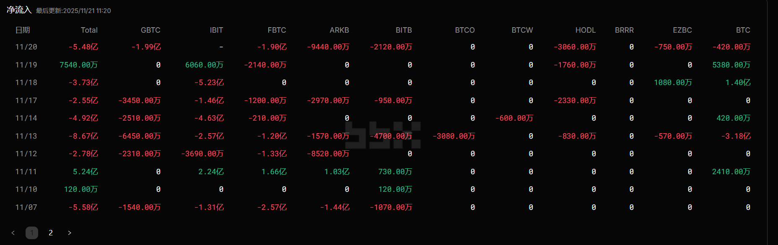Go to the previous page arrow
Viewport: 778px width, 245px height.
pyautogui.click(x=13, y=233)
